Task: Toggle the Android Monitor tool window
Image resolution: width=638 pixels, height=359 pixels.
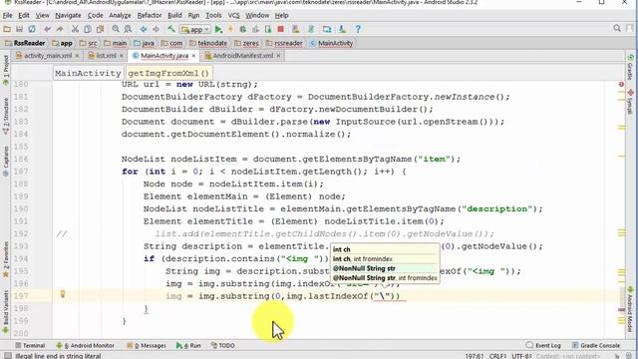Action: click(x=85, y=345)
